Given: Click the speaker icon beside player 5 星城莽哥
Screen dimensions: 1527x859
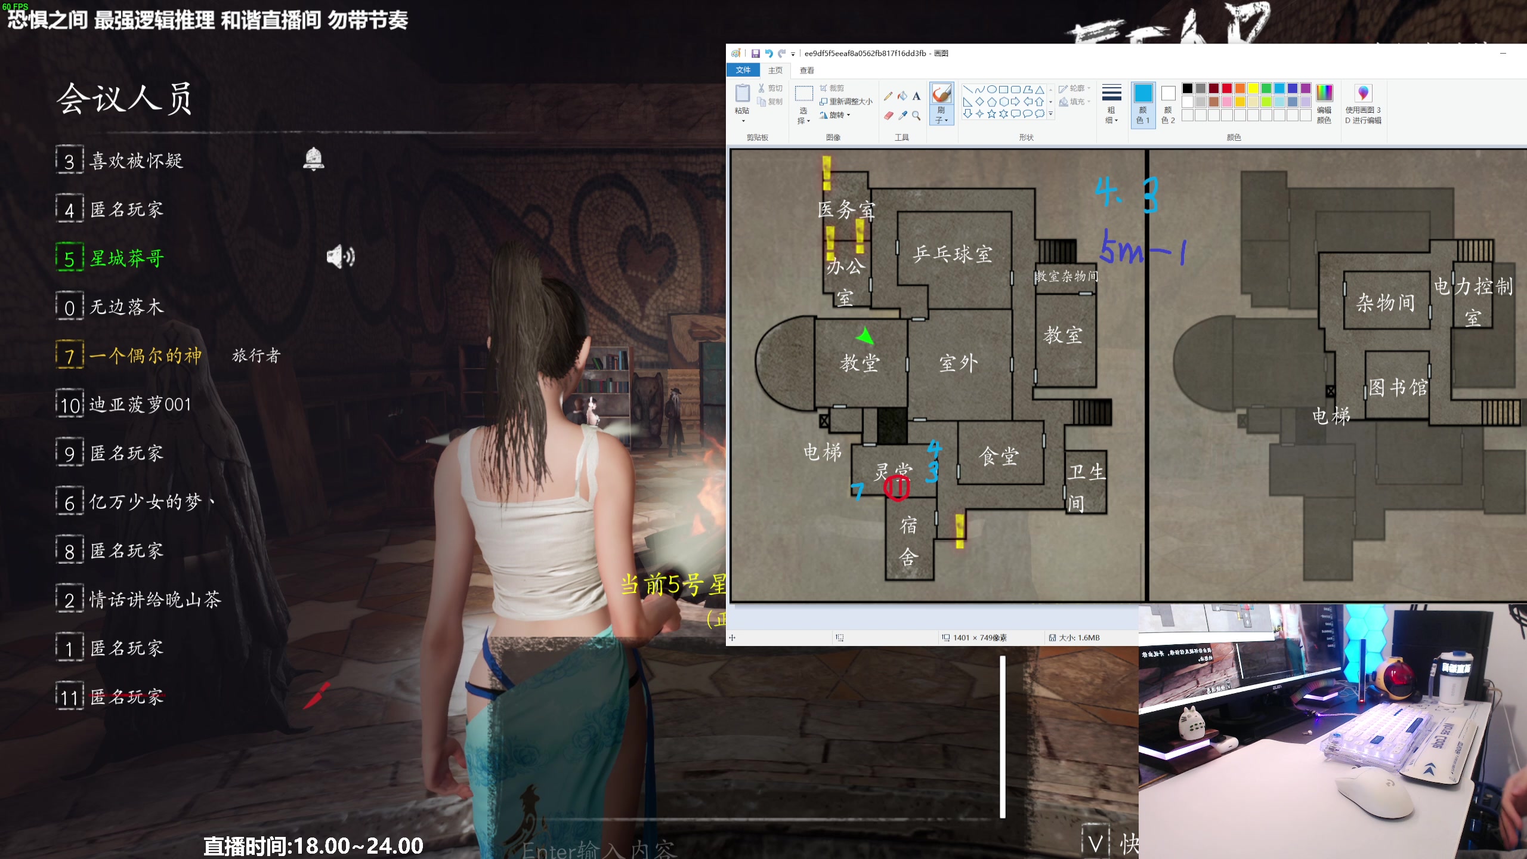Looking at the screenshot, I should [x=341, y=257].
